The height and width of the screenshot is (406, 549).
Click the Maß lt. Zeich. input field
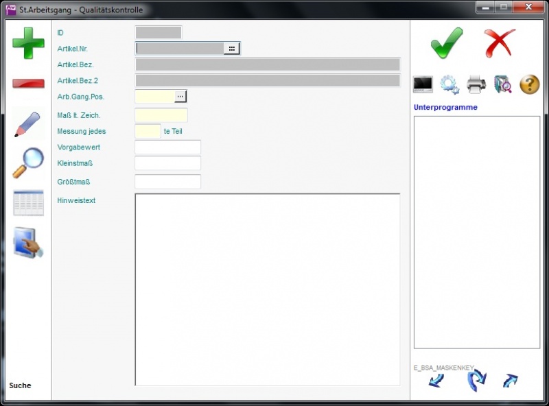coord(161,115)
